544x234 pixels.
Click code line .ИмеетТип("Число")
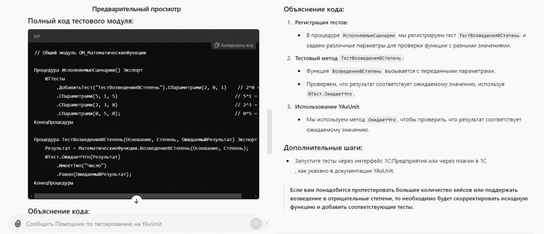tap(81, 166)
